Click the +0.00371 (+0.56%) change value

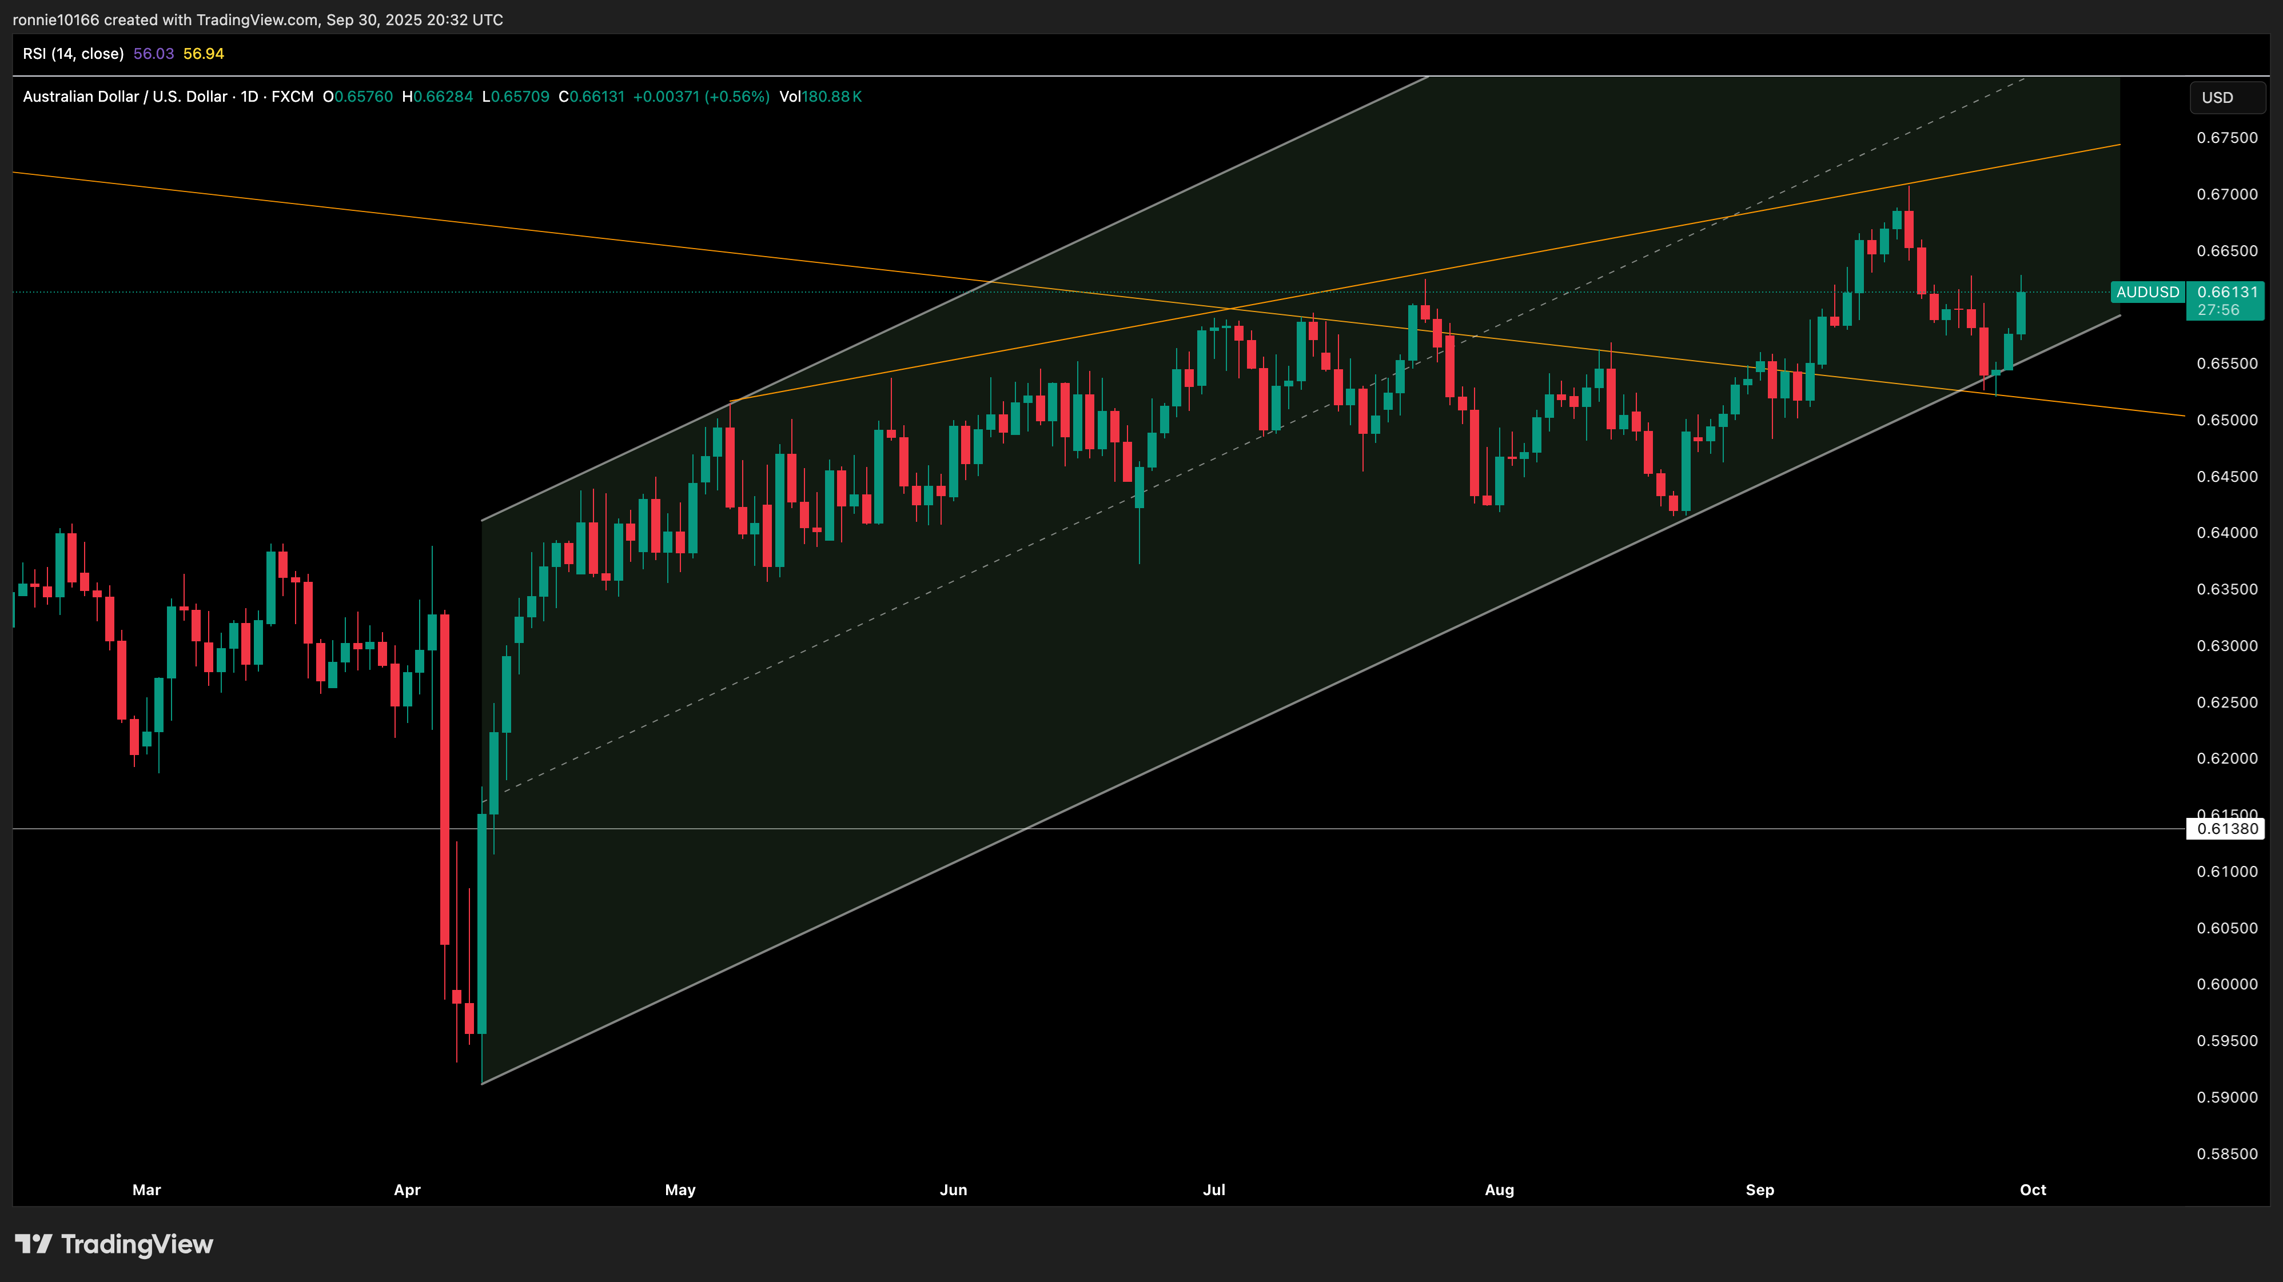click(700, 97)
